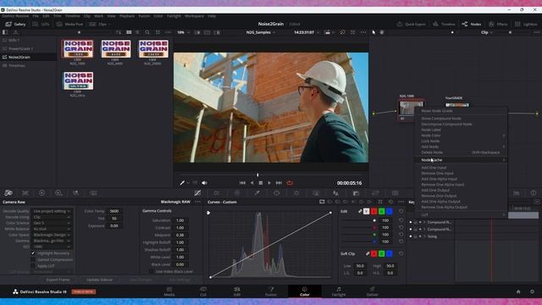Viewport: 542px width, 305px height.
Task: Stop playback in the viewer
Action: 261,183
